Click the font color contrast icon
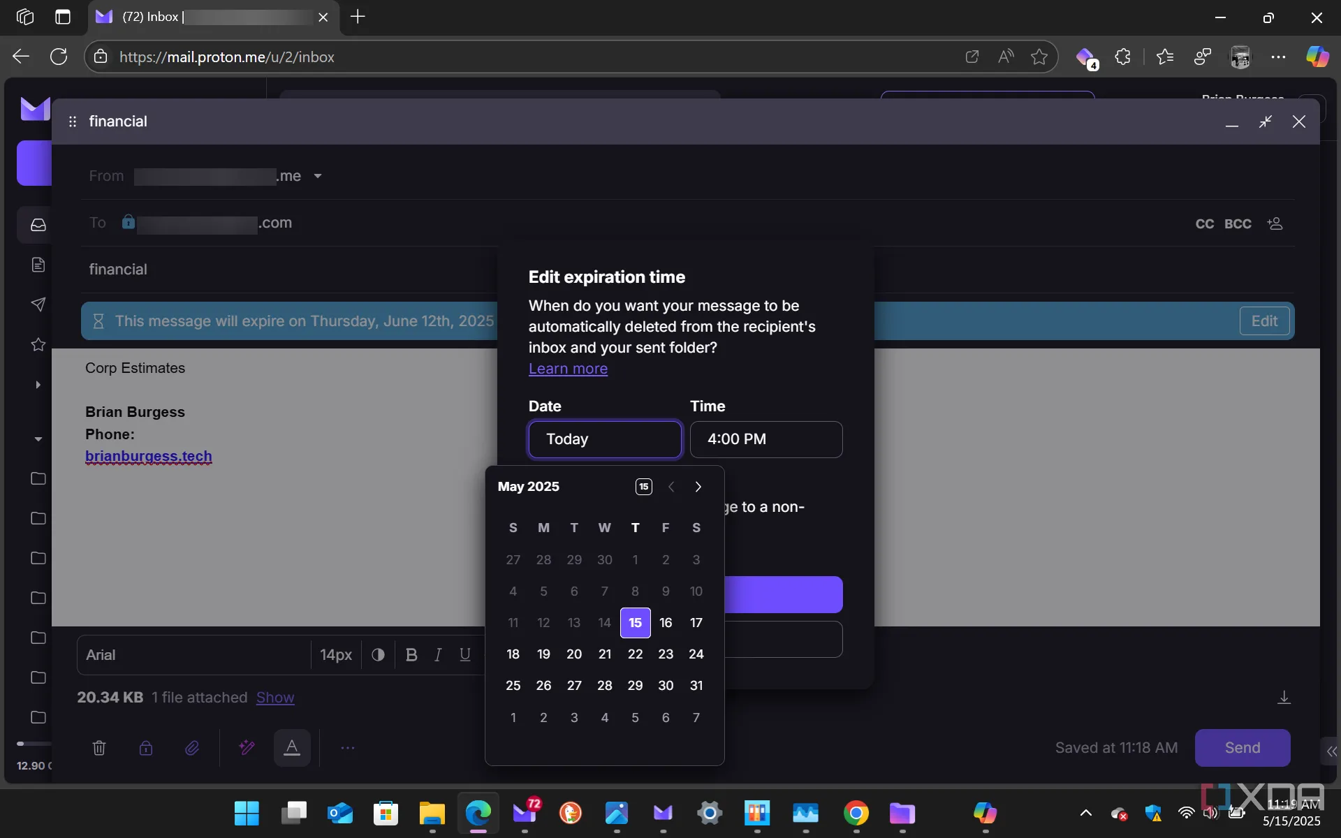 point(378,655)
